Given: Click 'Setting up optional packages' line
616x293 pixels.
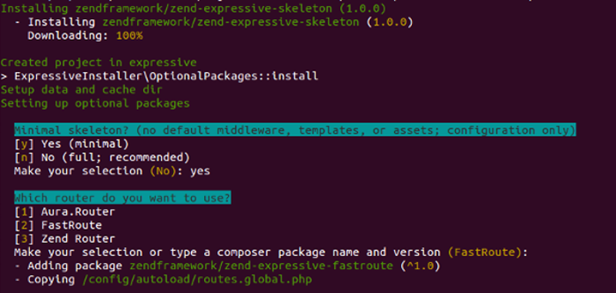Looking at the screenshot, I should pyautogui.click(x=95, y=104).
